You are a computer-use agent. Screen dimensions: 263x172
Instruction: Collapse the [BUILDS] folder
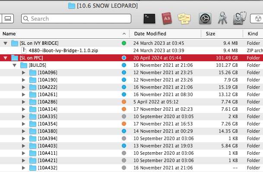point(14,66)
